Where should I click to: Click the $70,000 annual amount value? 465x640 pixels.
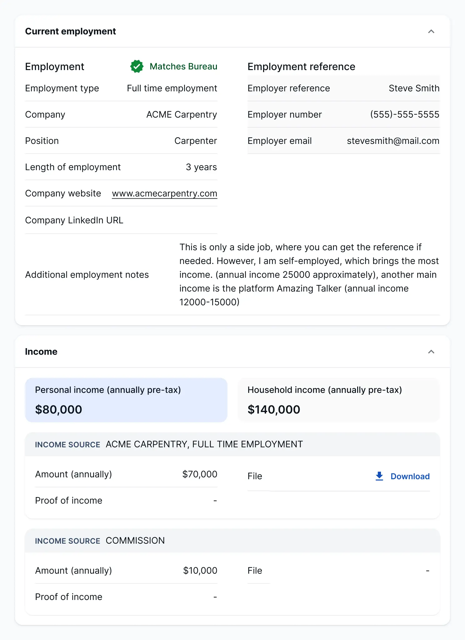pyautogui.click(x=200, y=475)
